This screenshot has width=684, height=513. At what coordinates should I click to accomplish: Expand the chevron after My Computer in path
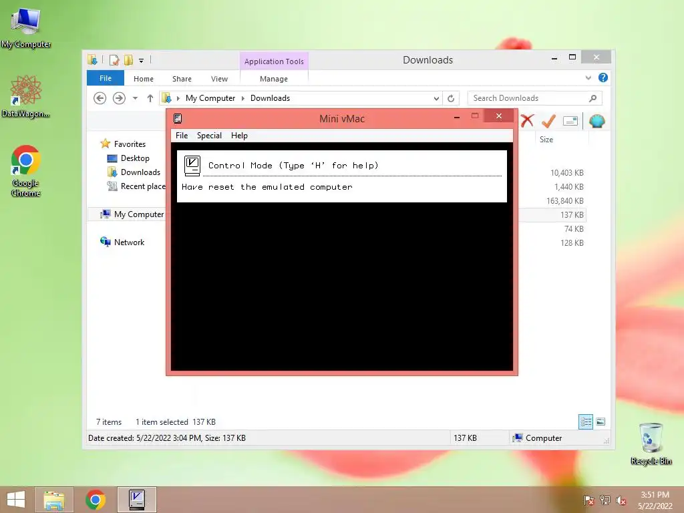point(243,98)
